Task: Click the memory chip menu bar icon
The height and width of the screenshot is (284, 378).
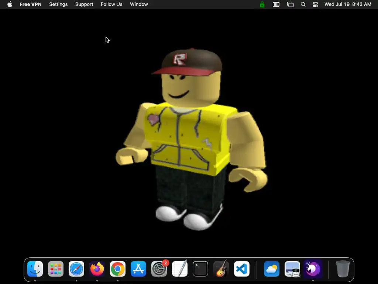Action: 276,4
